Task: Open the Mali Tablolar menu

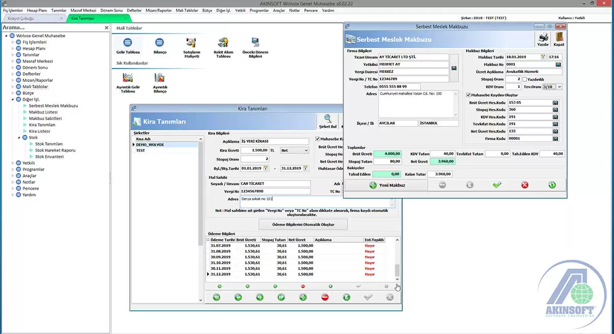Action: pos(187,10)
